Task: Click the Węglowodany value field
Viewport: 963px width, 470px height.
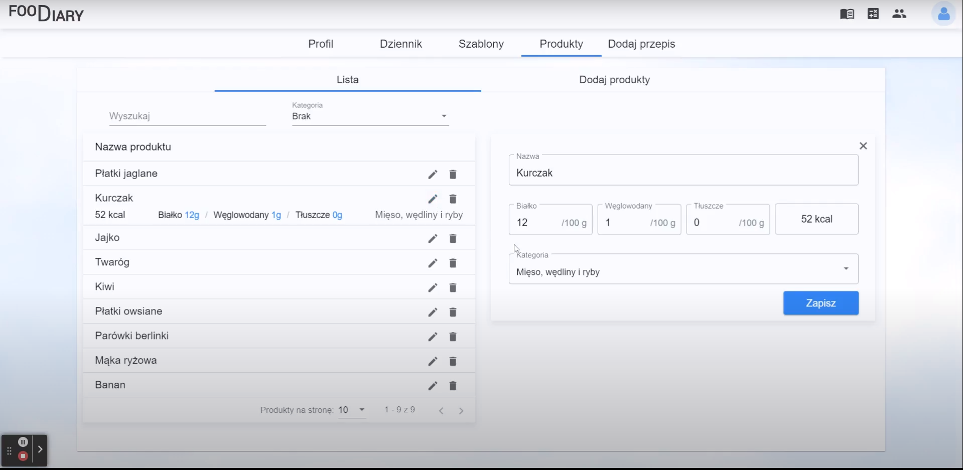Action: pos(639,220)
